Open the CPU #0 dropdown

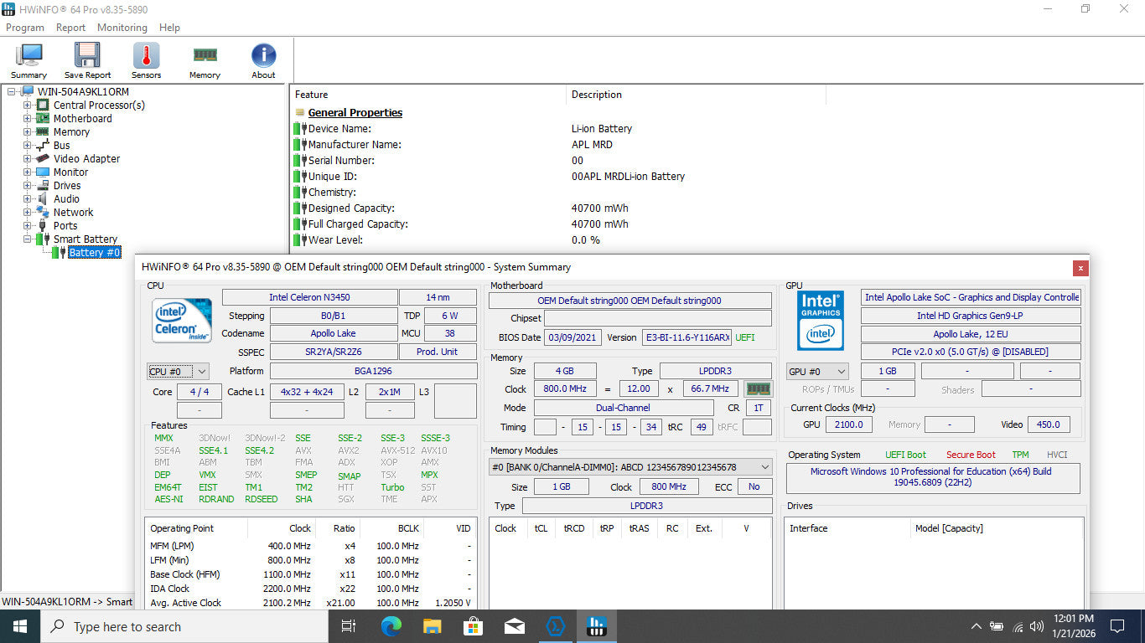click(x=178, y=371)
